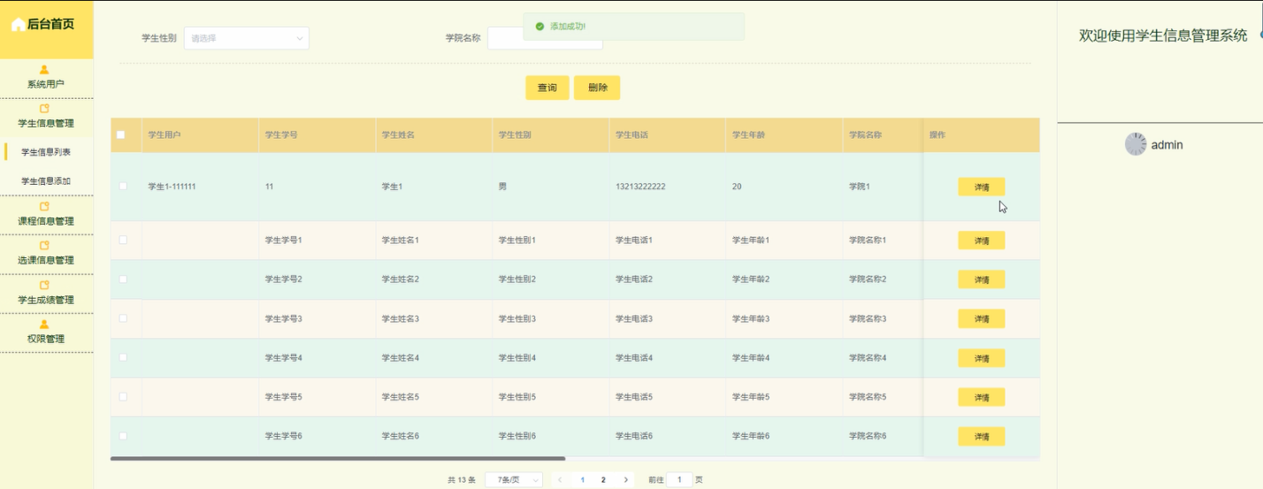This screenshot has width=1263, height=489.
Task: Check the row with 学生学号4
Action: click(123, 357)
